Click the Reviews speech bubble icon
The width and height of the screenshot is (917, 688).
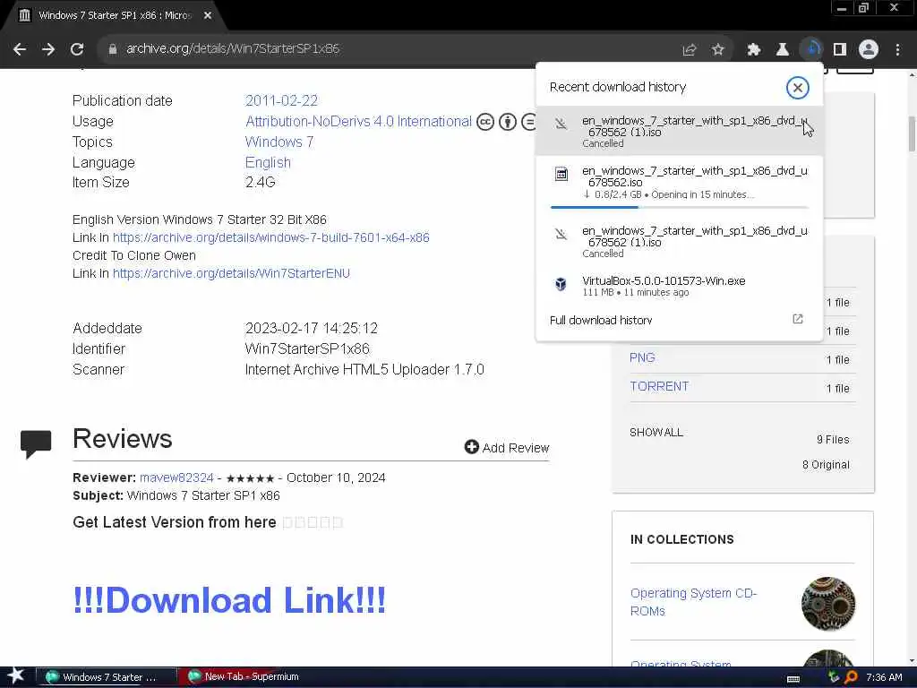[36, 444]
